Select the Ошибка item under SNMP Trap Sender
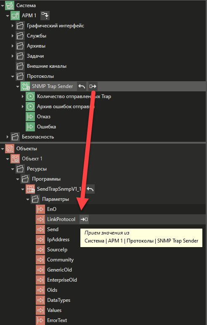Viewport: 207px width, 325px height. [x=46, y=127]
